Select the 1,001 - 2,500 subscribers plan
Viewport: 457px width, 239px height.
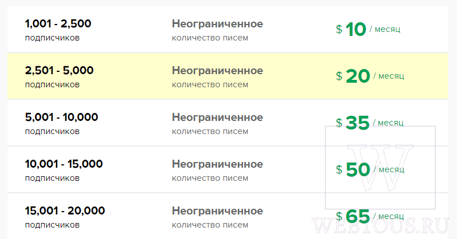point(227,29)
